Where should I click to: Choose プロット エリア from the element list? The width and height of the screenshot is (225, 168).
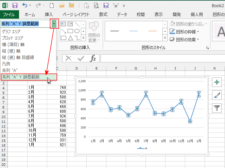point(13,38)
